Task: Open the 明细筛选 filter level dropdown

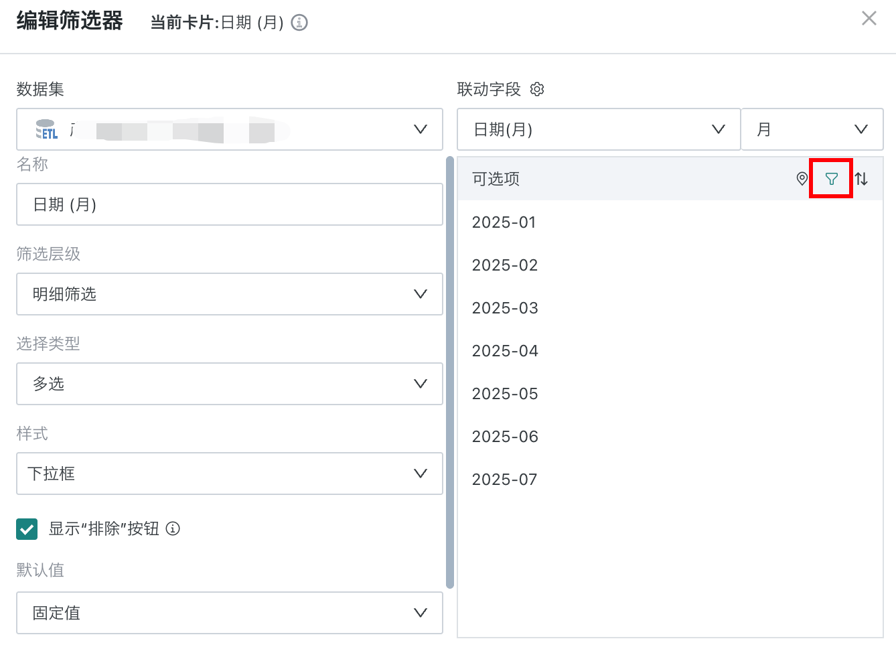Action: click(x=230, y=294)
